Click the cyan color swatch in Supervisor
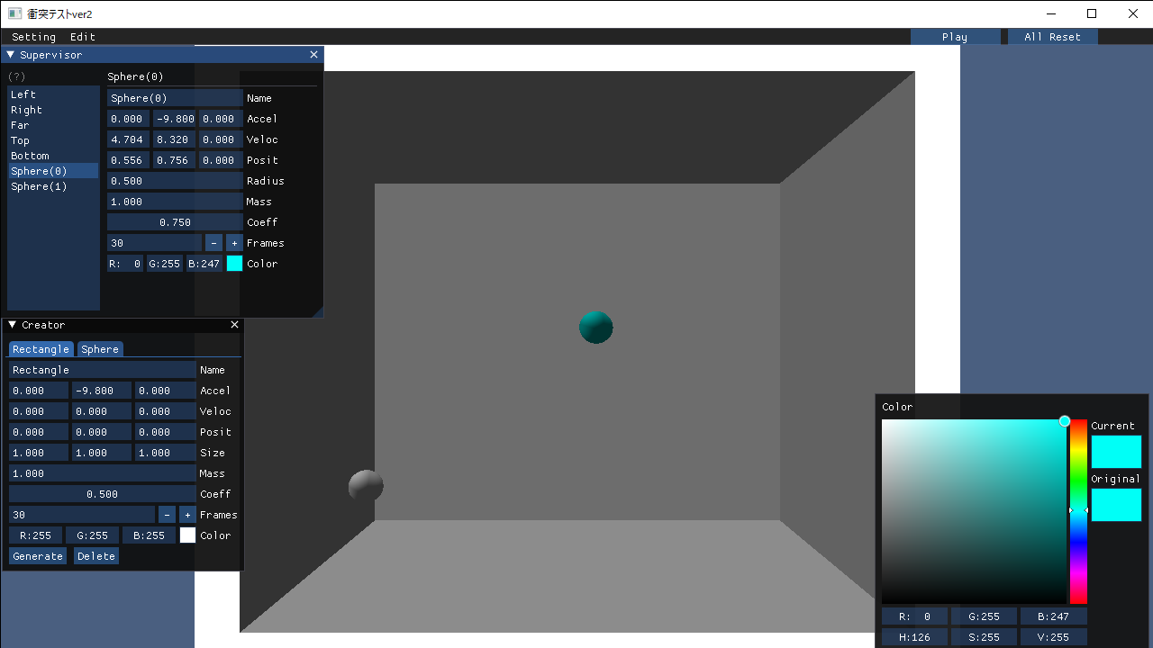1153x648 pixels. [234, 264]
